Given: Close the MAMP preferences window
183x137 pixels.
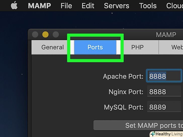Looking at the screenshot, I should click(35, 34).
